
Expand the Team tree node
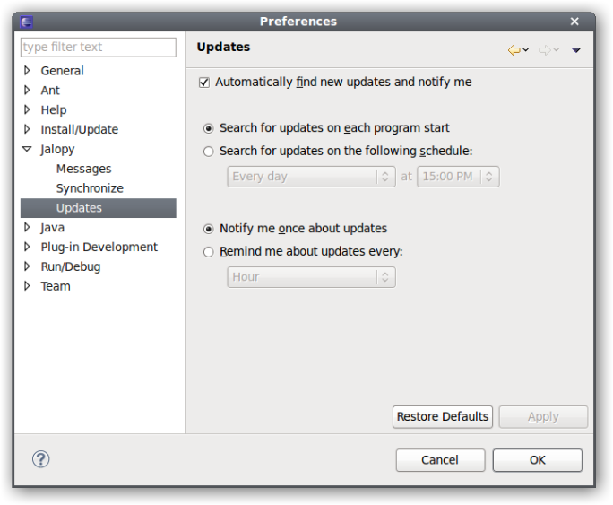[27, 286]
